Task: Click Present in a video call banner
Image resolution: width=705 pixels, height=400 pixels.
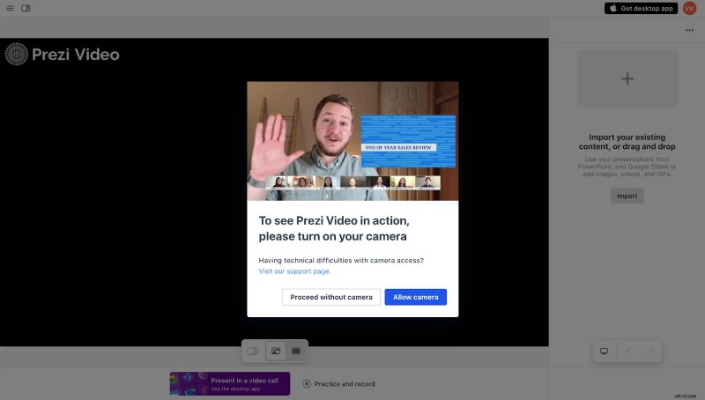Action: [x=230, y=384]
